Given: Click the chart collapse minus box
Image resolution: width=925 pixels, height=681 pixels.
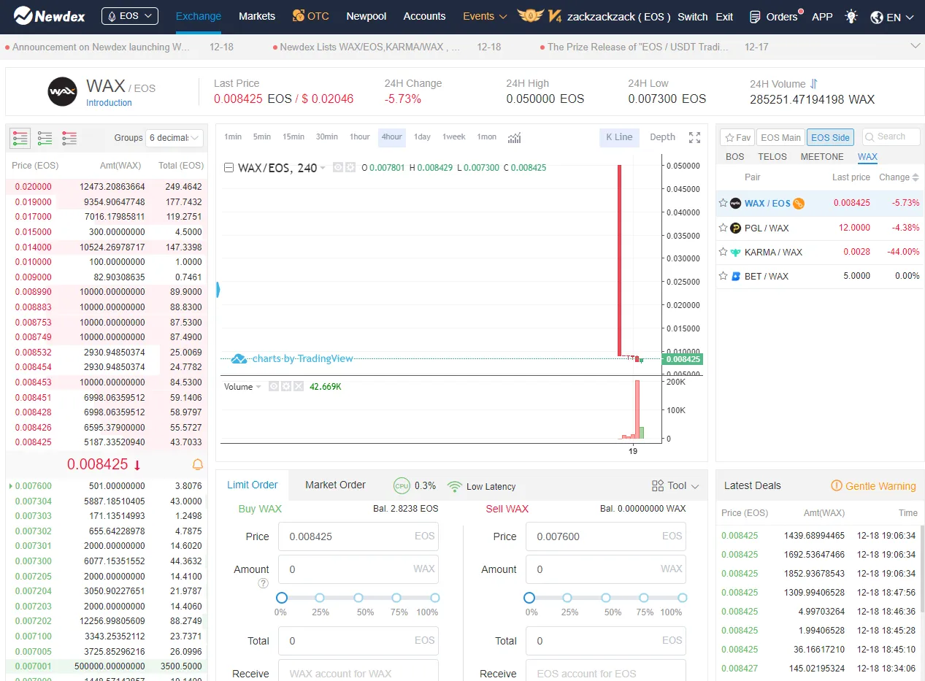Looking at the screenshot, I should [229, 168].
